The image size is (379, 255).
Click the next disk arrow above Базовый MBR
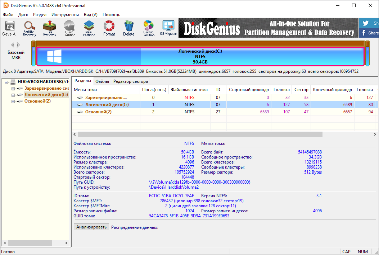tap(19, 45)
